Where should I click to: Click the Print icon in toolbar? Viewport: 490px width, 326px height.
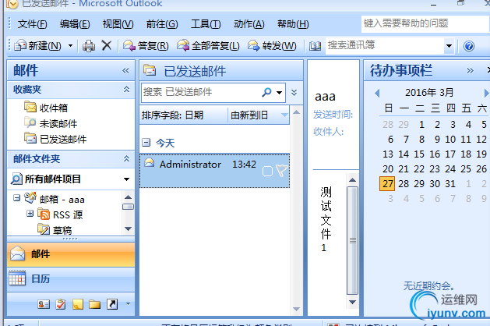click(89, 46)
